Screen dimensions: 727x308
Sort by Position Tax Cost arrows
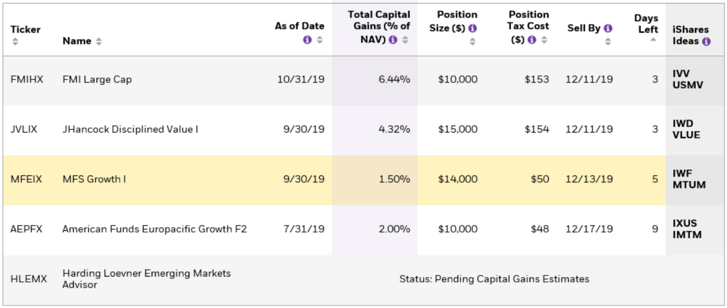(x=544, y=40)
